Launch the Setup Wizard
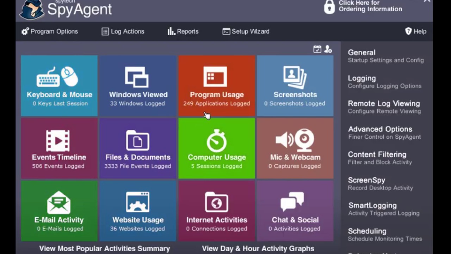This screenshot has height=254, width=451. point(246,31)
